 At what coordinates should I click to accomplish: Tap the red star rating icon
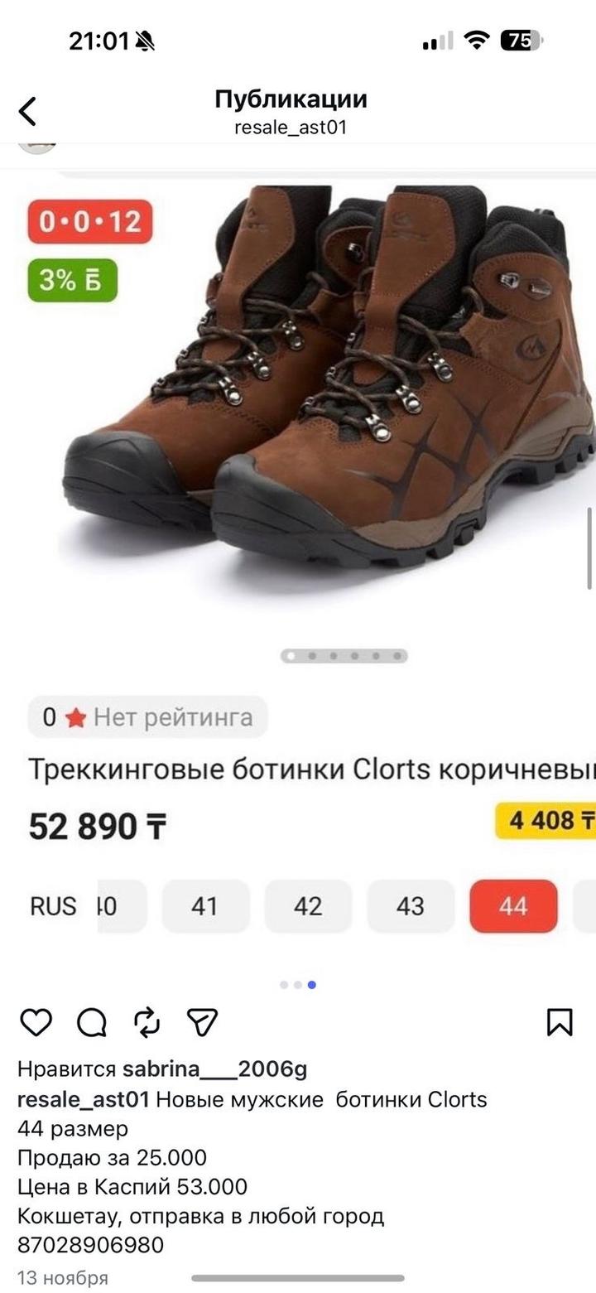click(x=75, y=717)
